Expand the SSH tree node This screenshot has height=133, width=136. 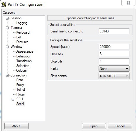13,99
